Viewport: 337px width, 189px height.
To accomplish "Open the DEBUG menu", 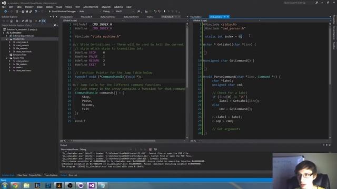I will point(49,7).
